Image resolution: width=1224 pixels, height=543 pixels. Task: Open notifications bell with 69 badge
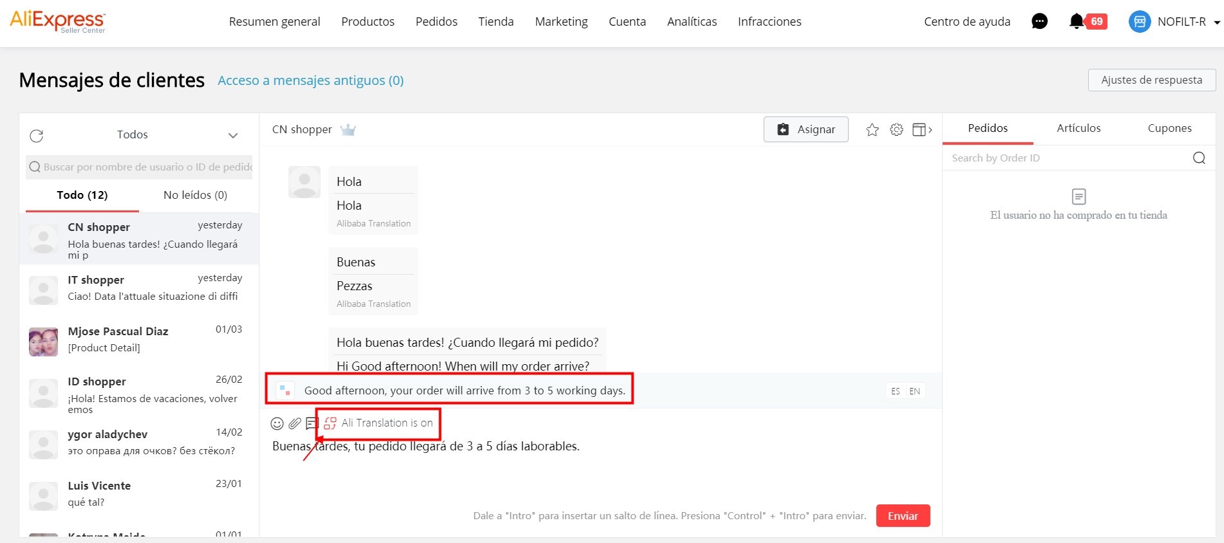(1087, 21)
